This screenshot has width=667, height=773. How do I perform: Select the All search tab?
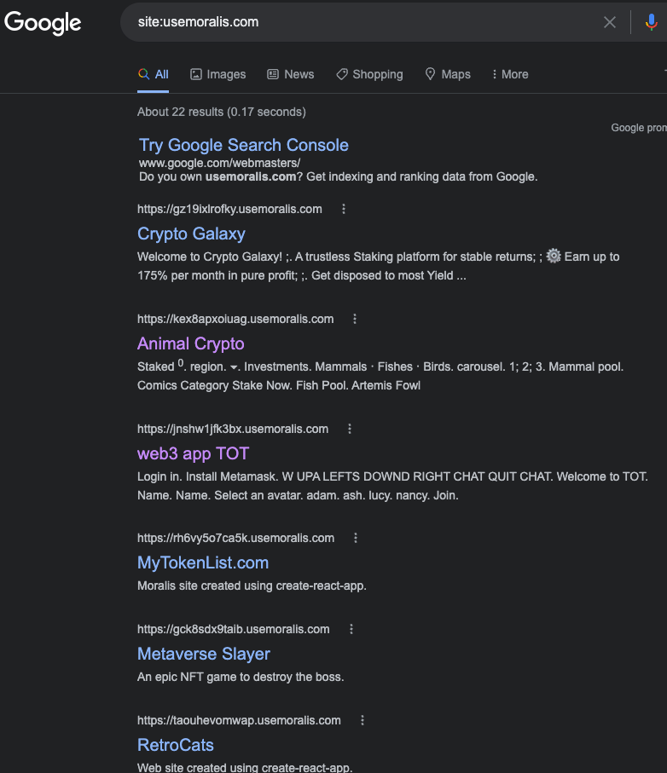(x=153, y=74)
